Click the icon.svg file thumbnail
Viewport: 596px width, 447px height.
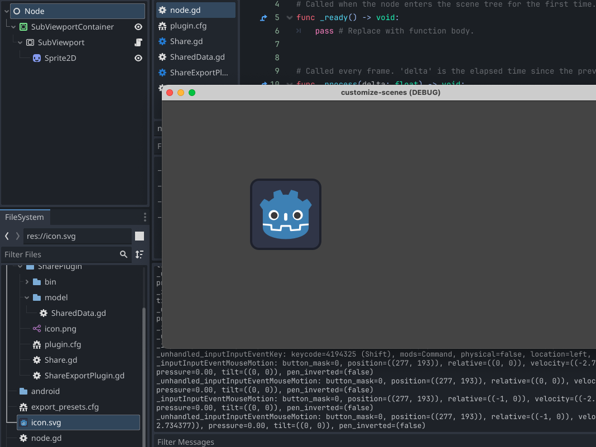click(x=23, y=422)
